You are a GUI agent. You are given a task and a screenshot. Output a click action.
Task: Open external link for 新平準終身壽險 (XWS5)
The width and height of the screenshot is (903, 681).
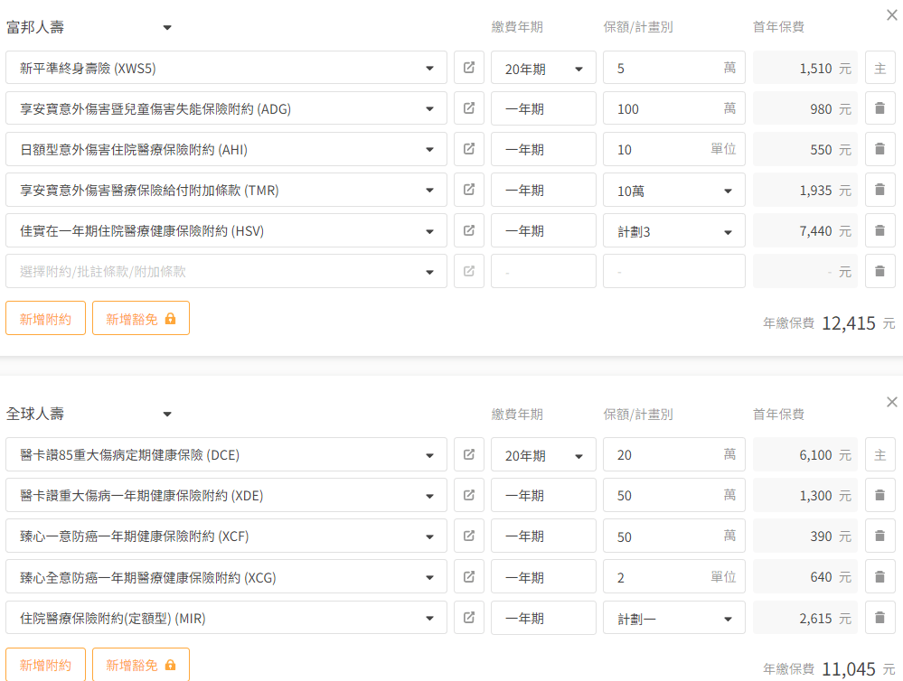tap(468, 68)
